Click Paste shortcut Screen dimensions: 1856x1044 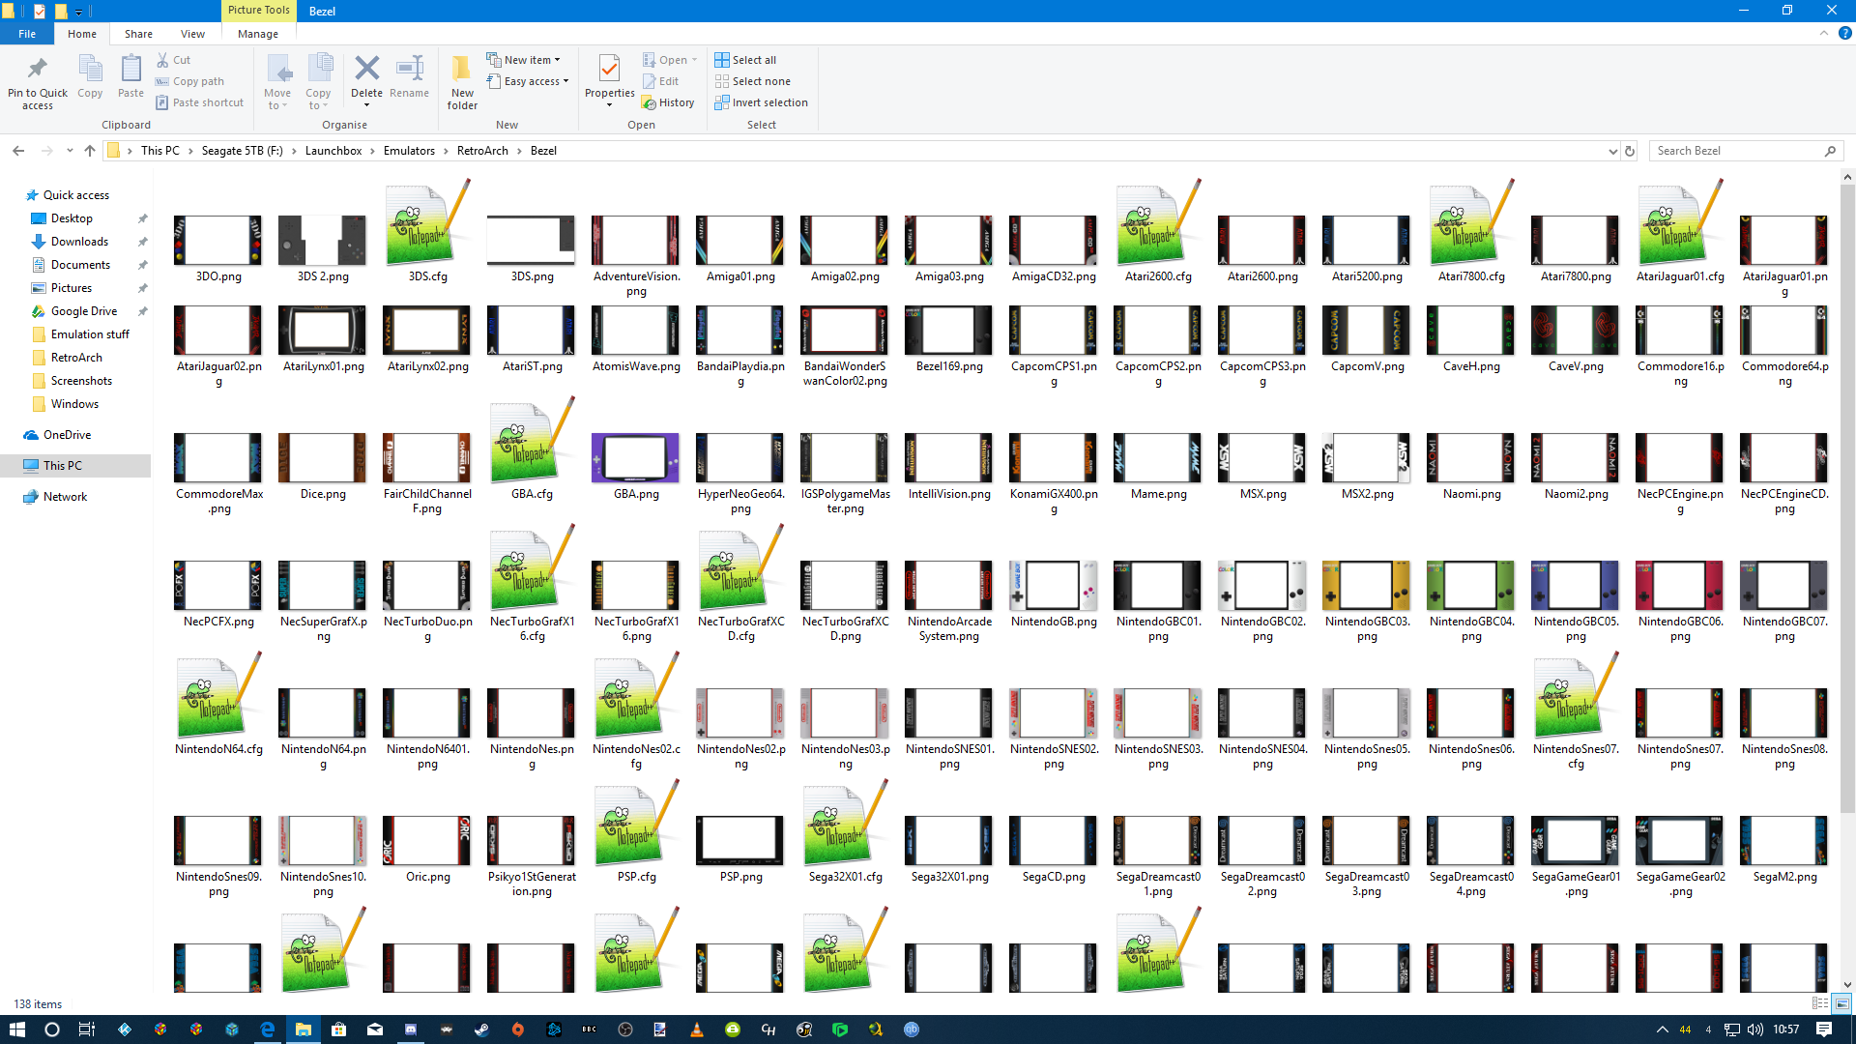(200, 102)
